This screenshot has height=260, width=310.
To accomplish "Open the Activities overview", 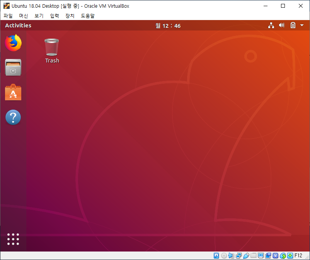I will click(x=18, y=25).
